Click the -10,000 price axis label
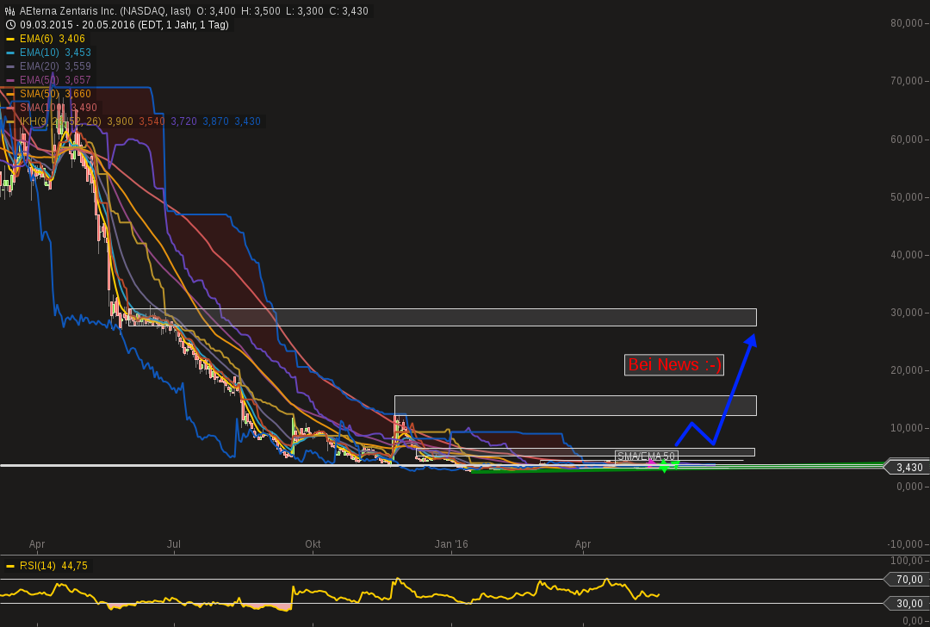930x627 pixels. [x=906, y=544]
